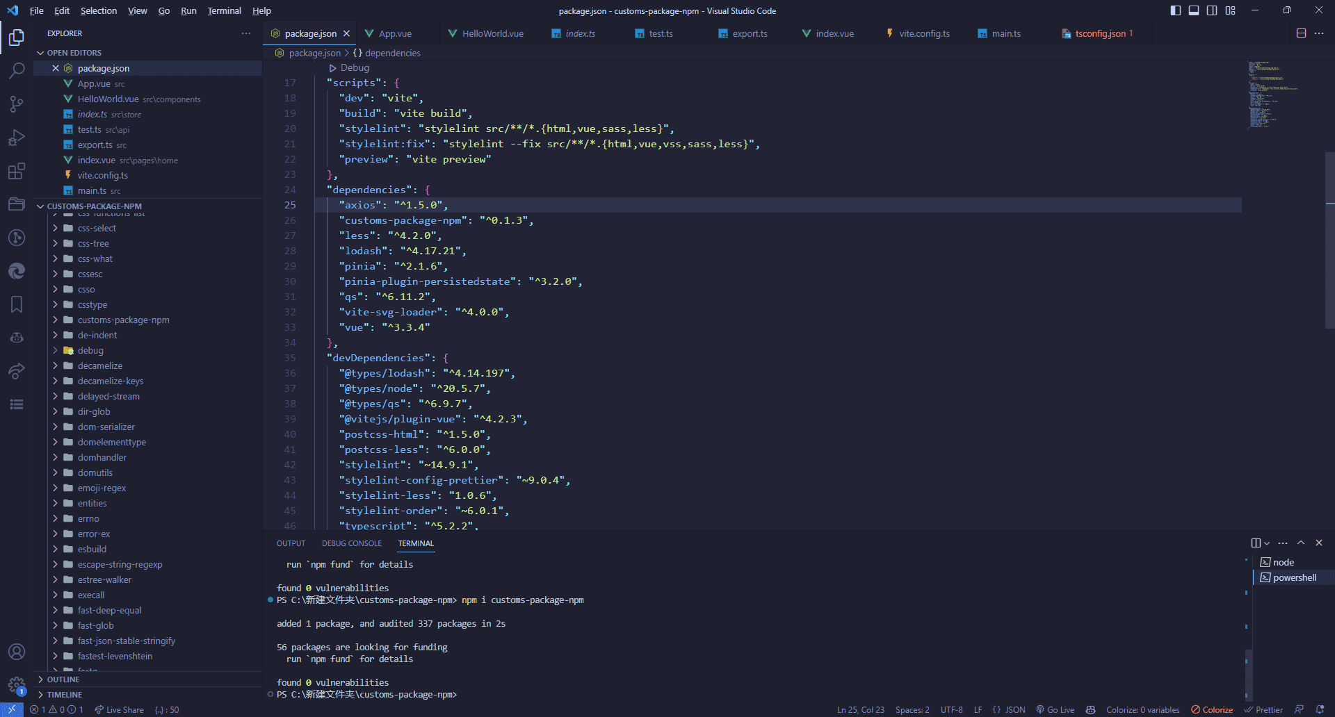Expand the TIMELINE section
Image resolution: width=1335 pixels, height=717 pixels.
(64, 695)
